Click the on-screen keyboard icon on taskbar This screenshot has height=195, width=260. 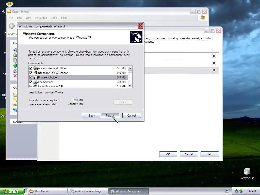[x=227, y=191]
